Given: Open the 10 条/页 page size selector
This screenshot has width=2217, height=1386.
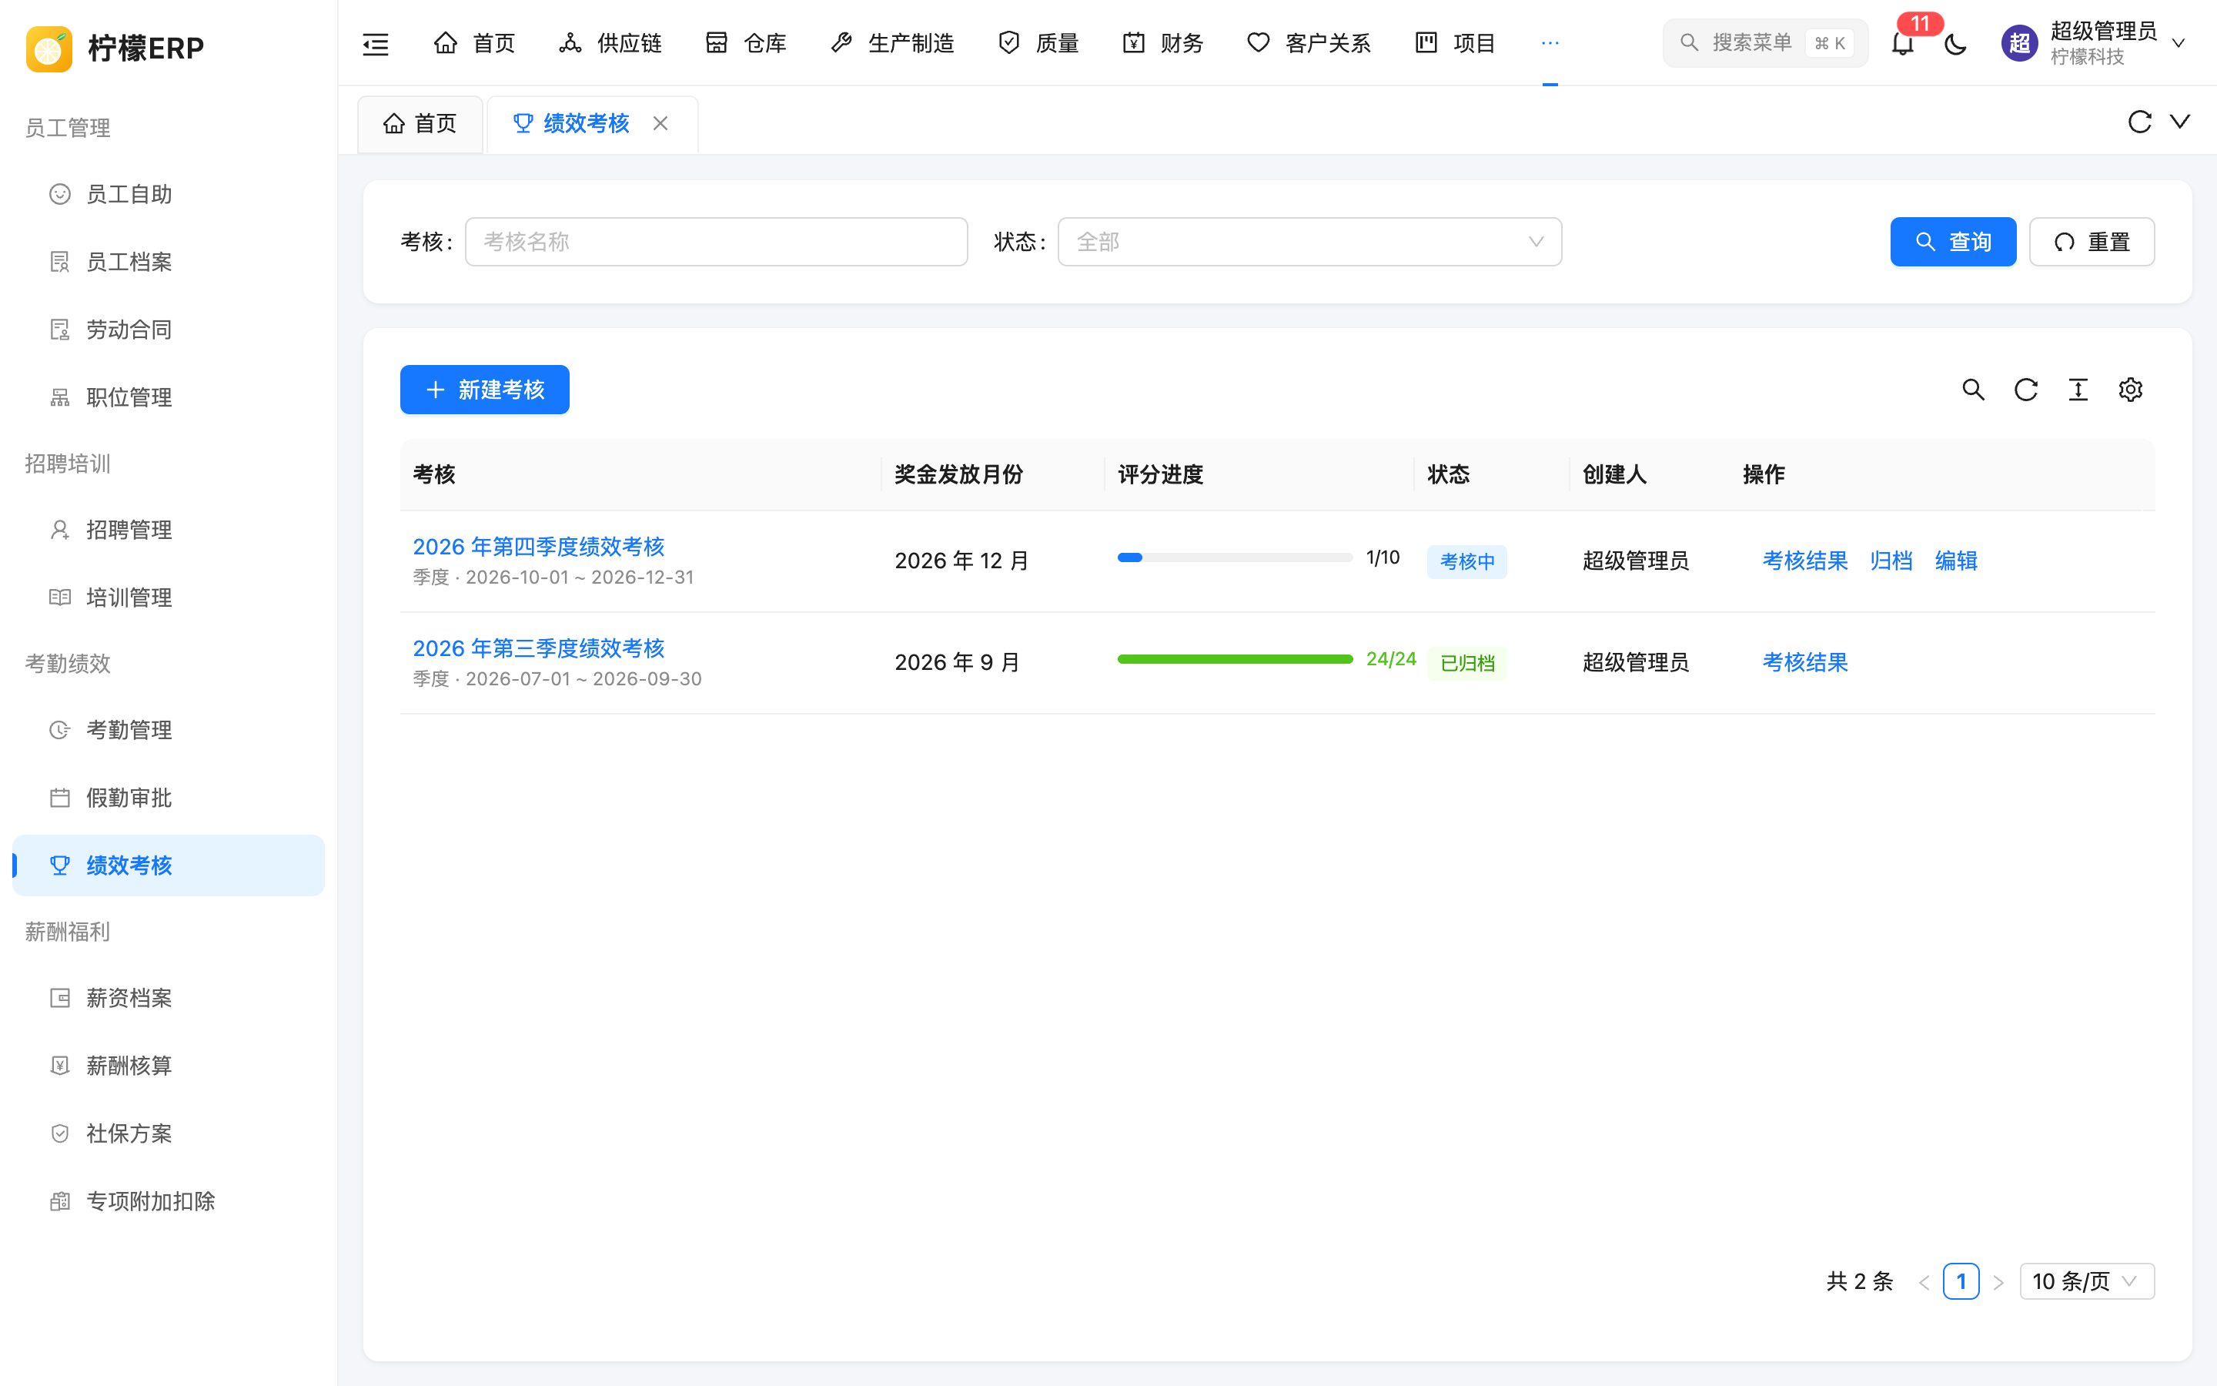Looking at the screenshot, I should pyautogui.click(x=2087, y=1281).
